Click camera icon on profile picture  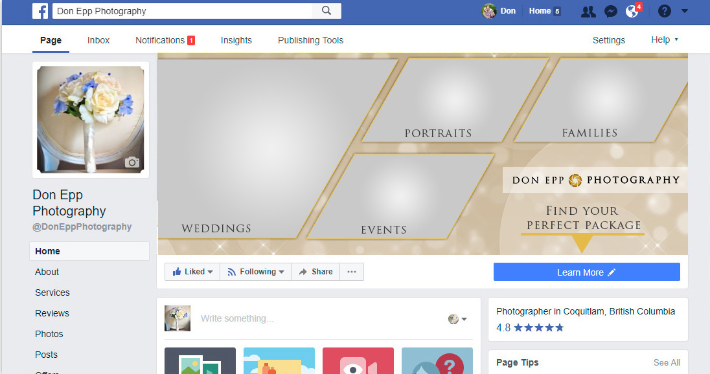coord(132,162)
